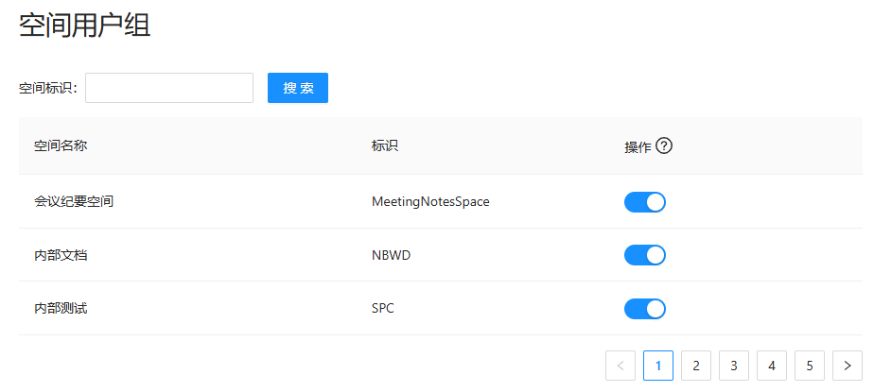Click the NBWD identifier text
This screenshot has height=392, width=874.
392,255
